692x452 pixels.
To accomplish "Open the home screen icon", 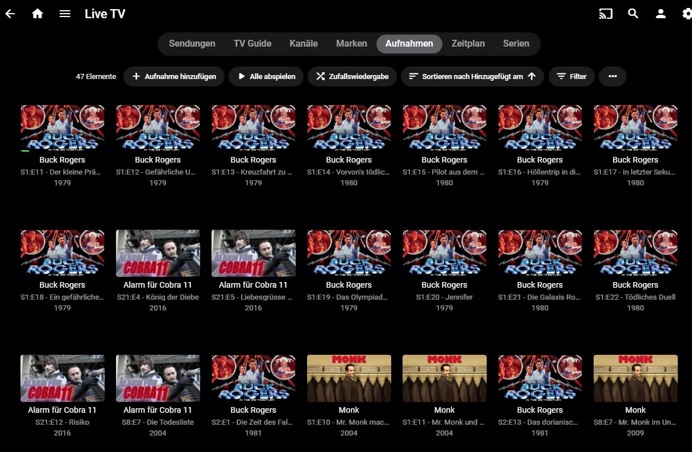I will tap(38, 14).
